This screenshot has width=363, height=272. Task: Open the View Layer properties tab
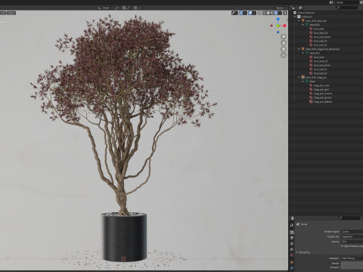point(292,244)
